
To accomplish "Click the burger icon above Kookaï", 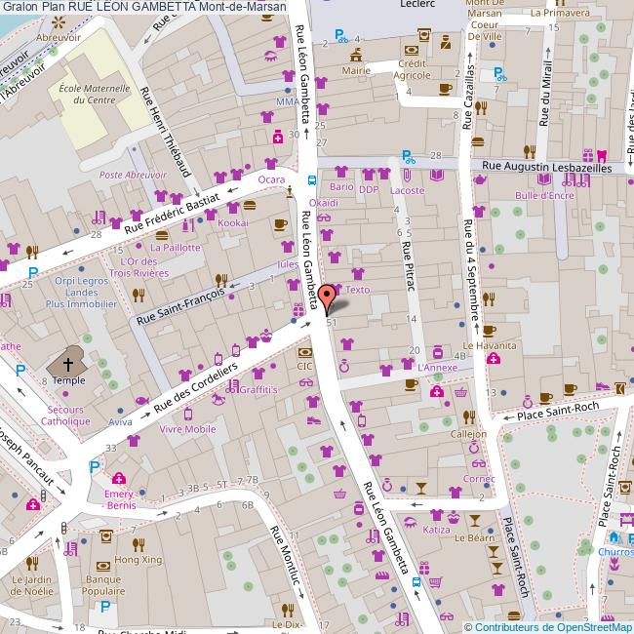I will coord(250,206).
